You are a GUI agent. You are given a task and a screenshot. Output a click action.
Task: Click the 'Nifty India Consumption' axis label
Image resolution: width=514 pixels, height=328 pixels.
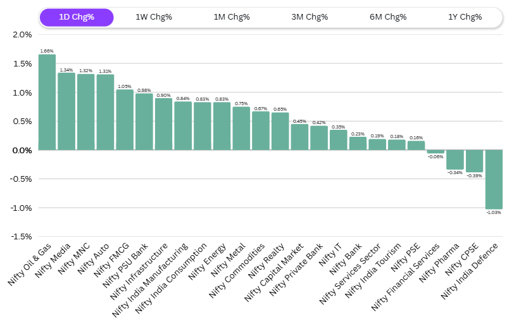coord(171,278)
